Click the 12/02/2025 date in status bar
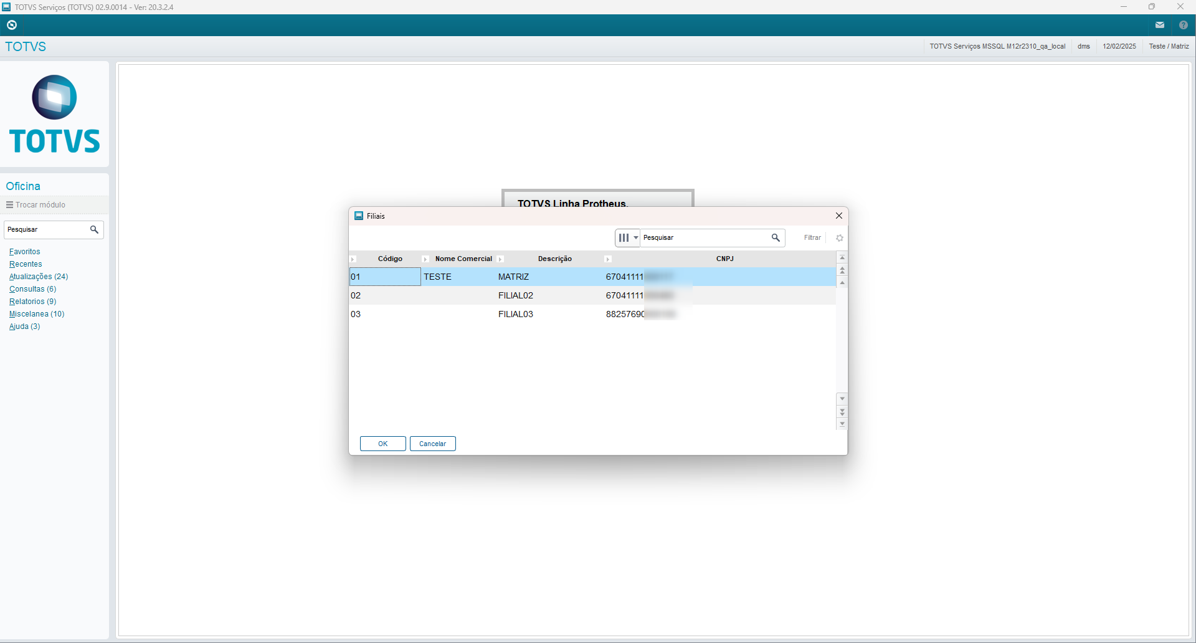1196x643 pixels. [x=1119, y=46]
